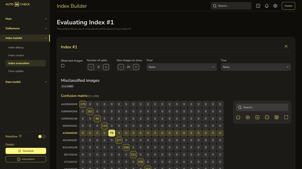Screen dimensions: 302x169
Task: Open the notifications bell
Action: 267,6
